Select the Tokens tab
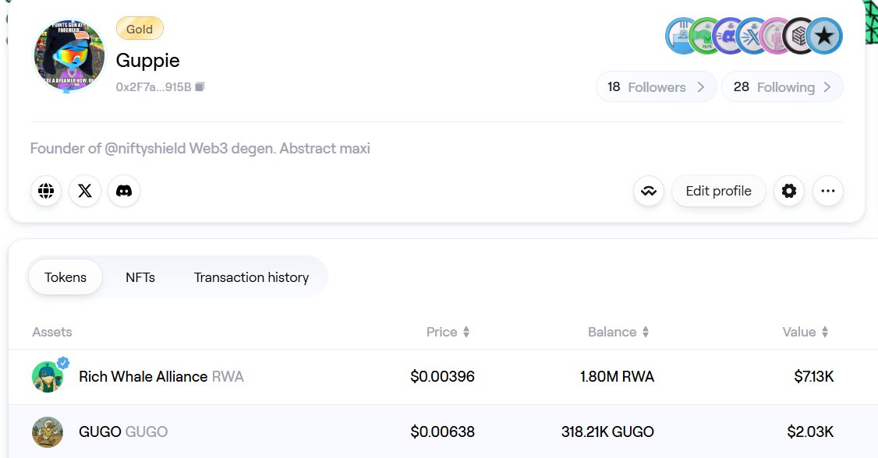The height and width of the screenshot is (458, 878). [x=65, y=277]
